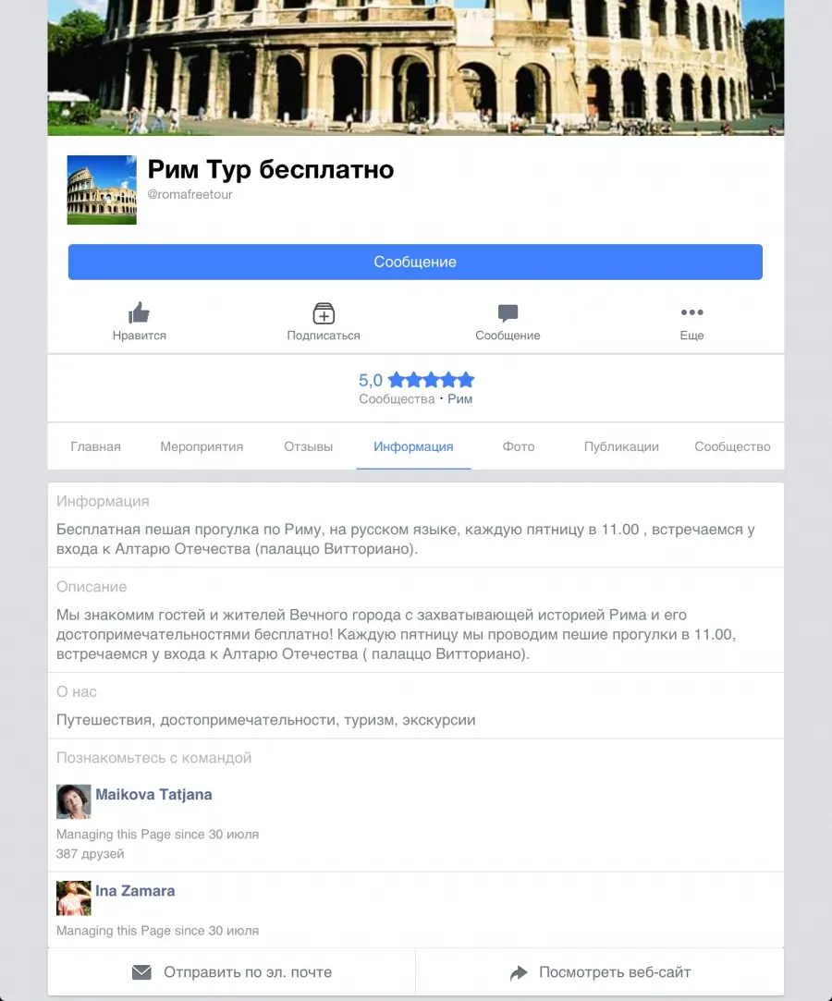
Task: Click the О нас section heading
Action: [x=77, y=691]
